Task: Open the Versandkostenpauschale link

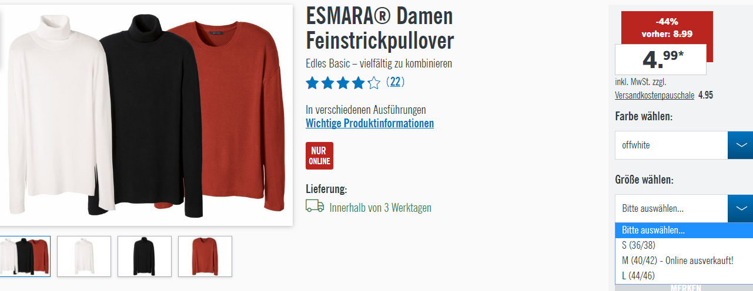Action: [655, 95]
